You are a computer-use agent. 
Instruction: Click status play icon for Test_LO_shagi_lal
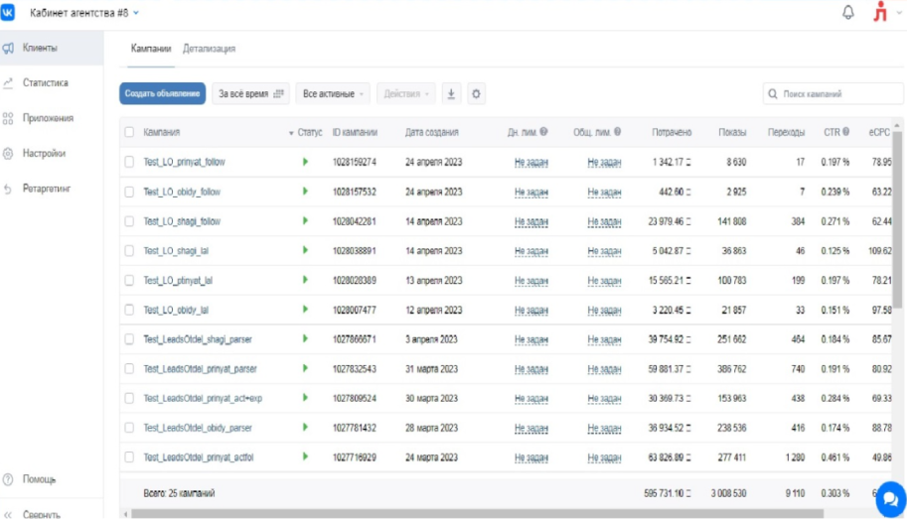click(x=305, y=250)
